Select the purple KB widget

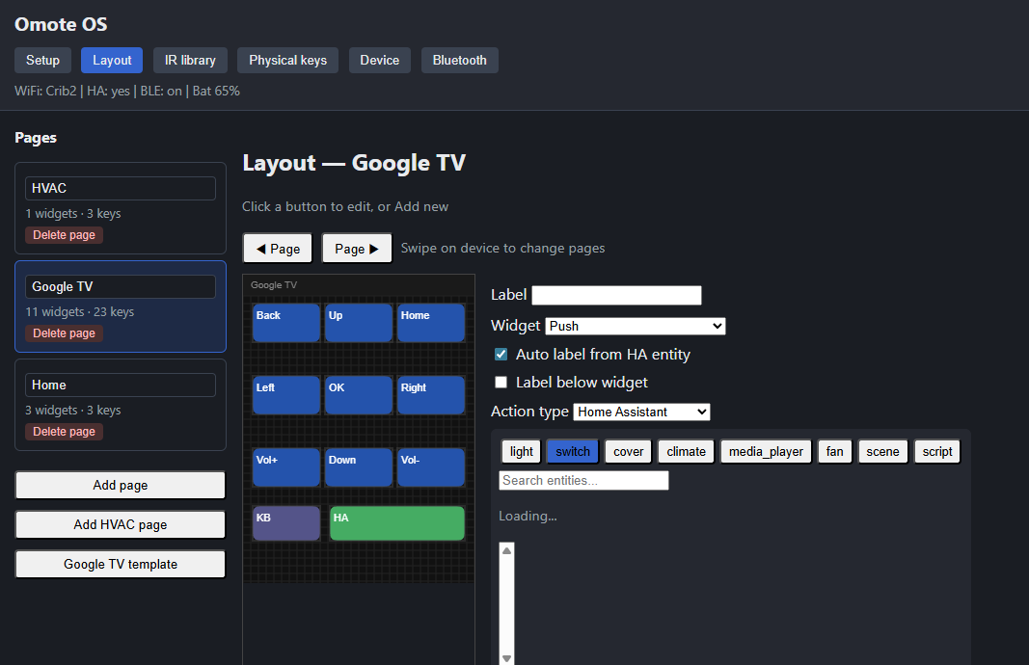pyautogui.click(x=286, y=523)
